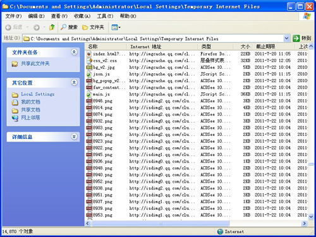Toggle the Folders (文件夹) pane button

(93, 27)
